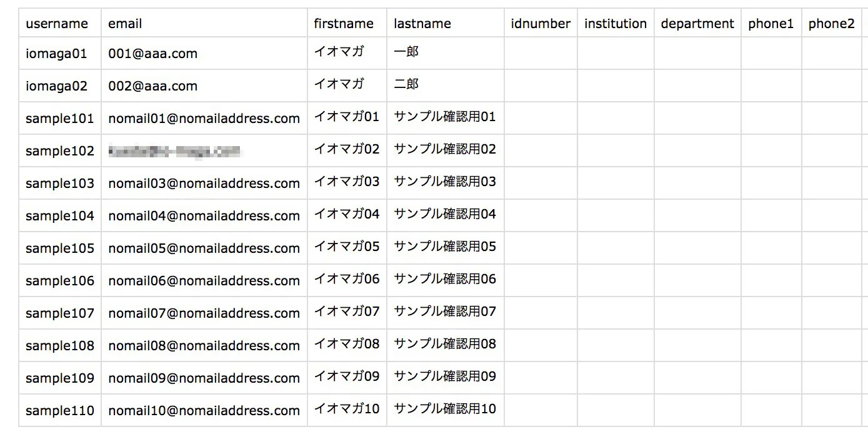Select the institution header cell
Viewport: 868px width, 437px height.
(x=616, y=24)
